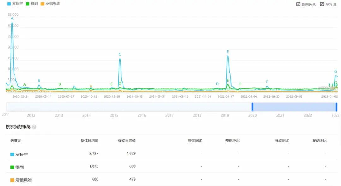Viewport: 341px width, 186px height.
Task: Click the blue square beside 罗振宇 in the table
Action: coord(12,154)
